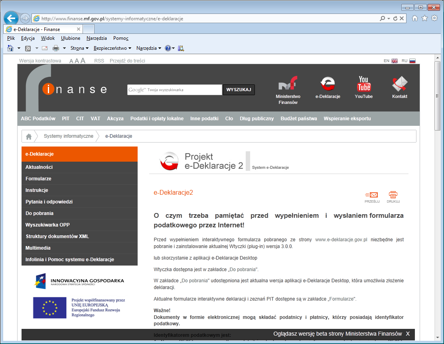Open the YouTube header icon

363,87
